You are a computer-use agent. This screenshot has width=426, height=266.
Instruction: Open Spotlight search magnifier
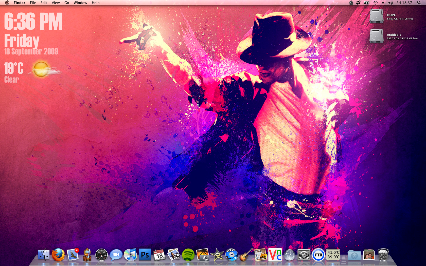[x=419, y=3]
